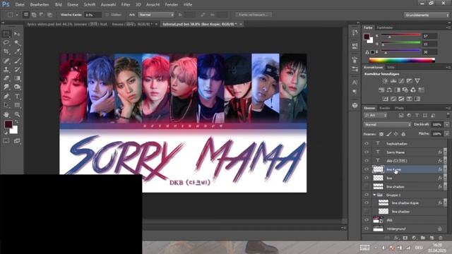Open the Datei menu
This screenshot has width=452, height=254.
click(20, 5)
